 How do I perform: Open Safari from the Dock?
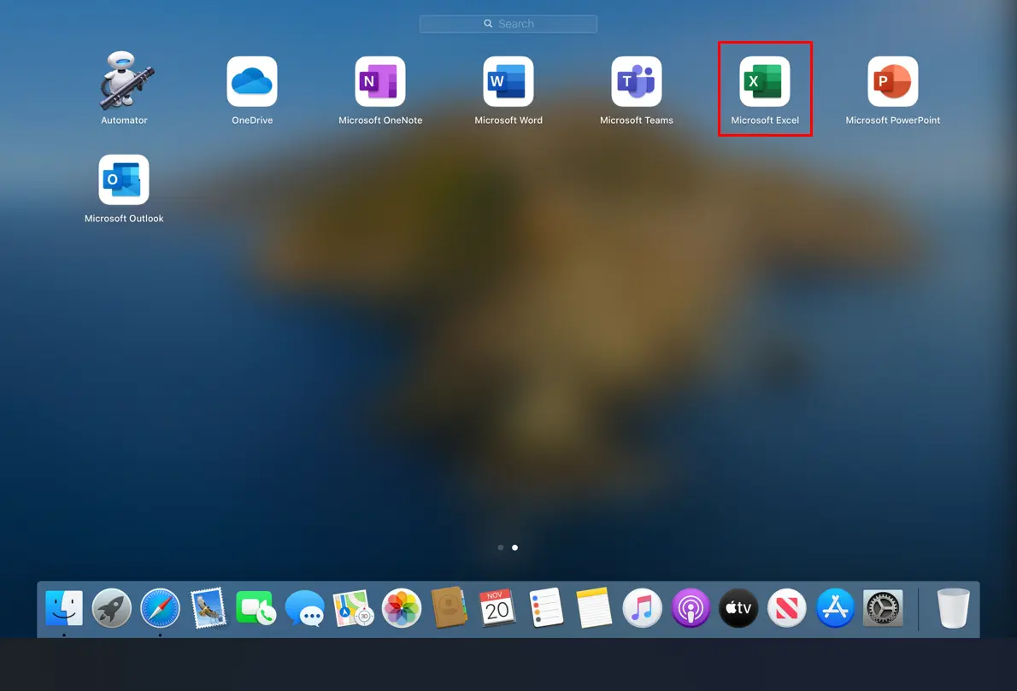(161, 608)
